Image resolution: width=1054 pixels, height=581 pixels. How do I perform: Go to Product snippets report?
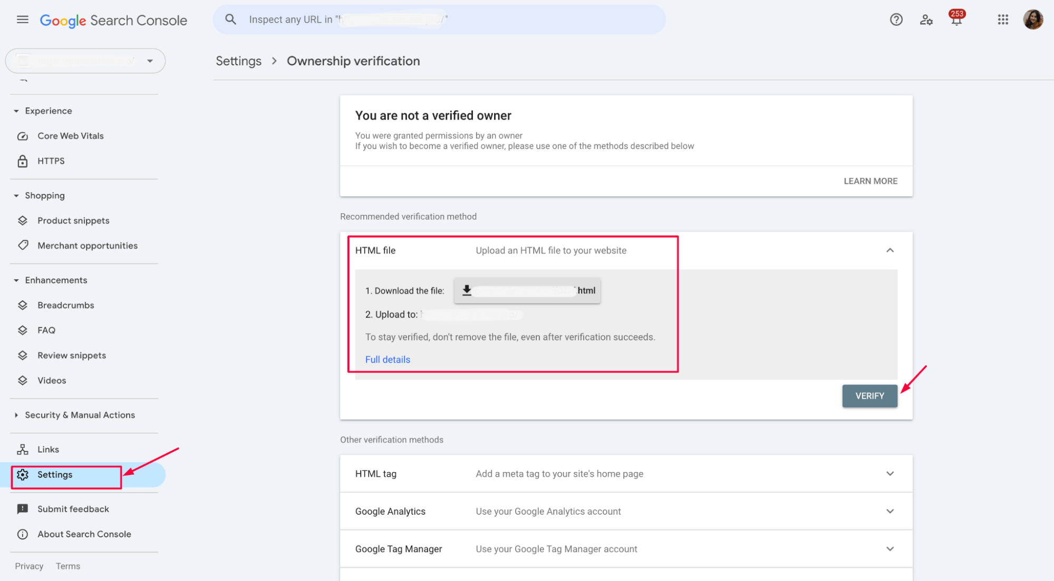point(73,221)
